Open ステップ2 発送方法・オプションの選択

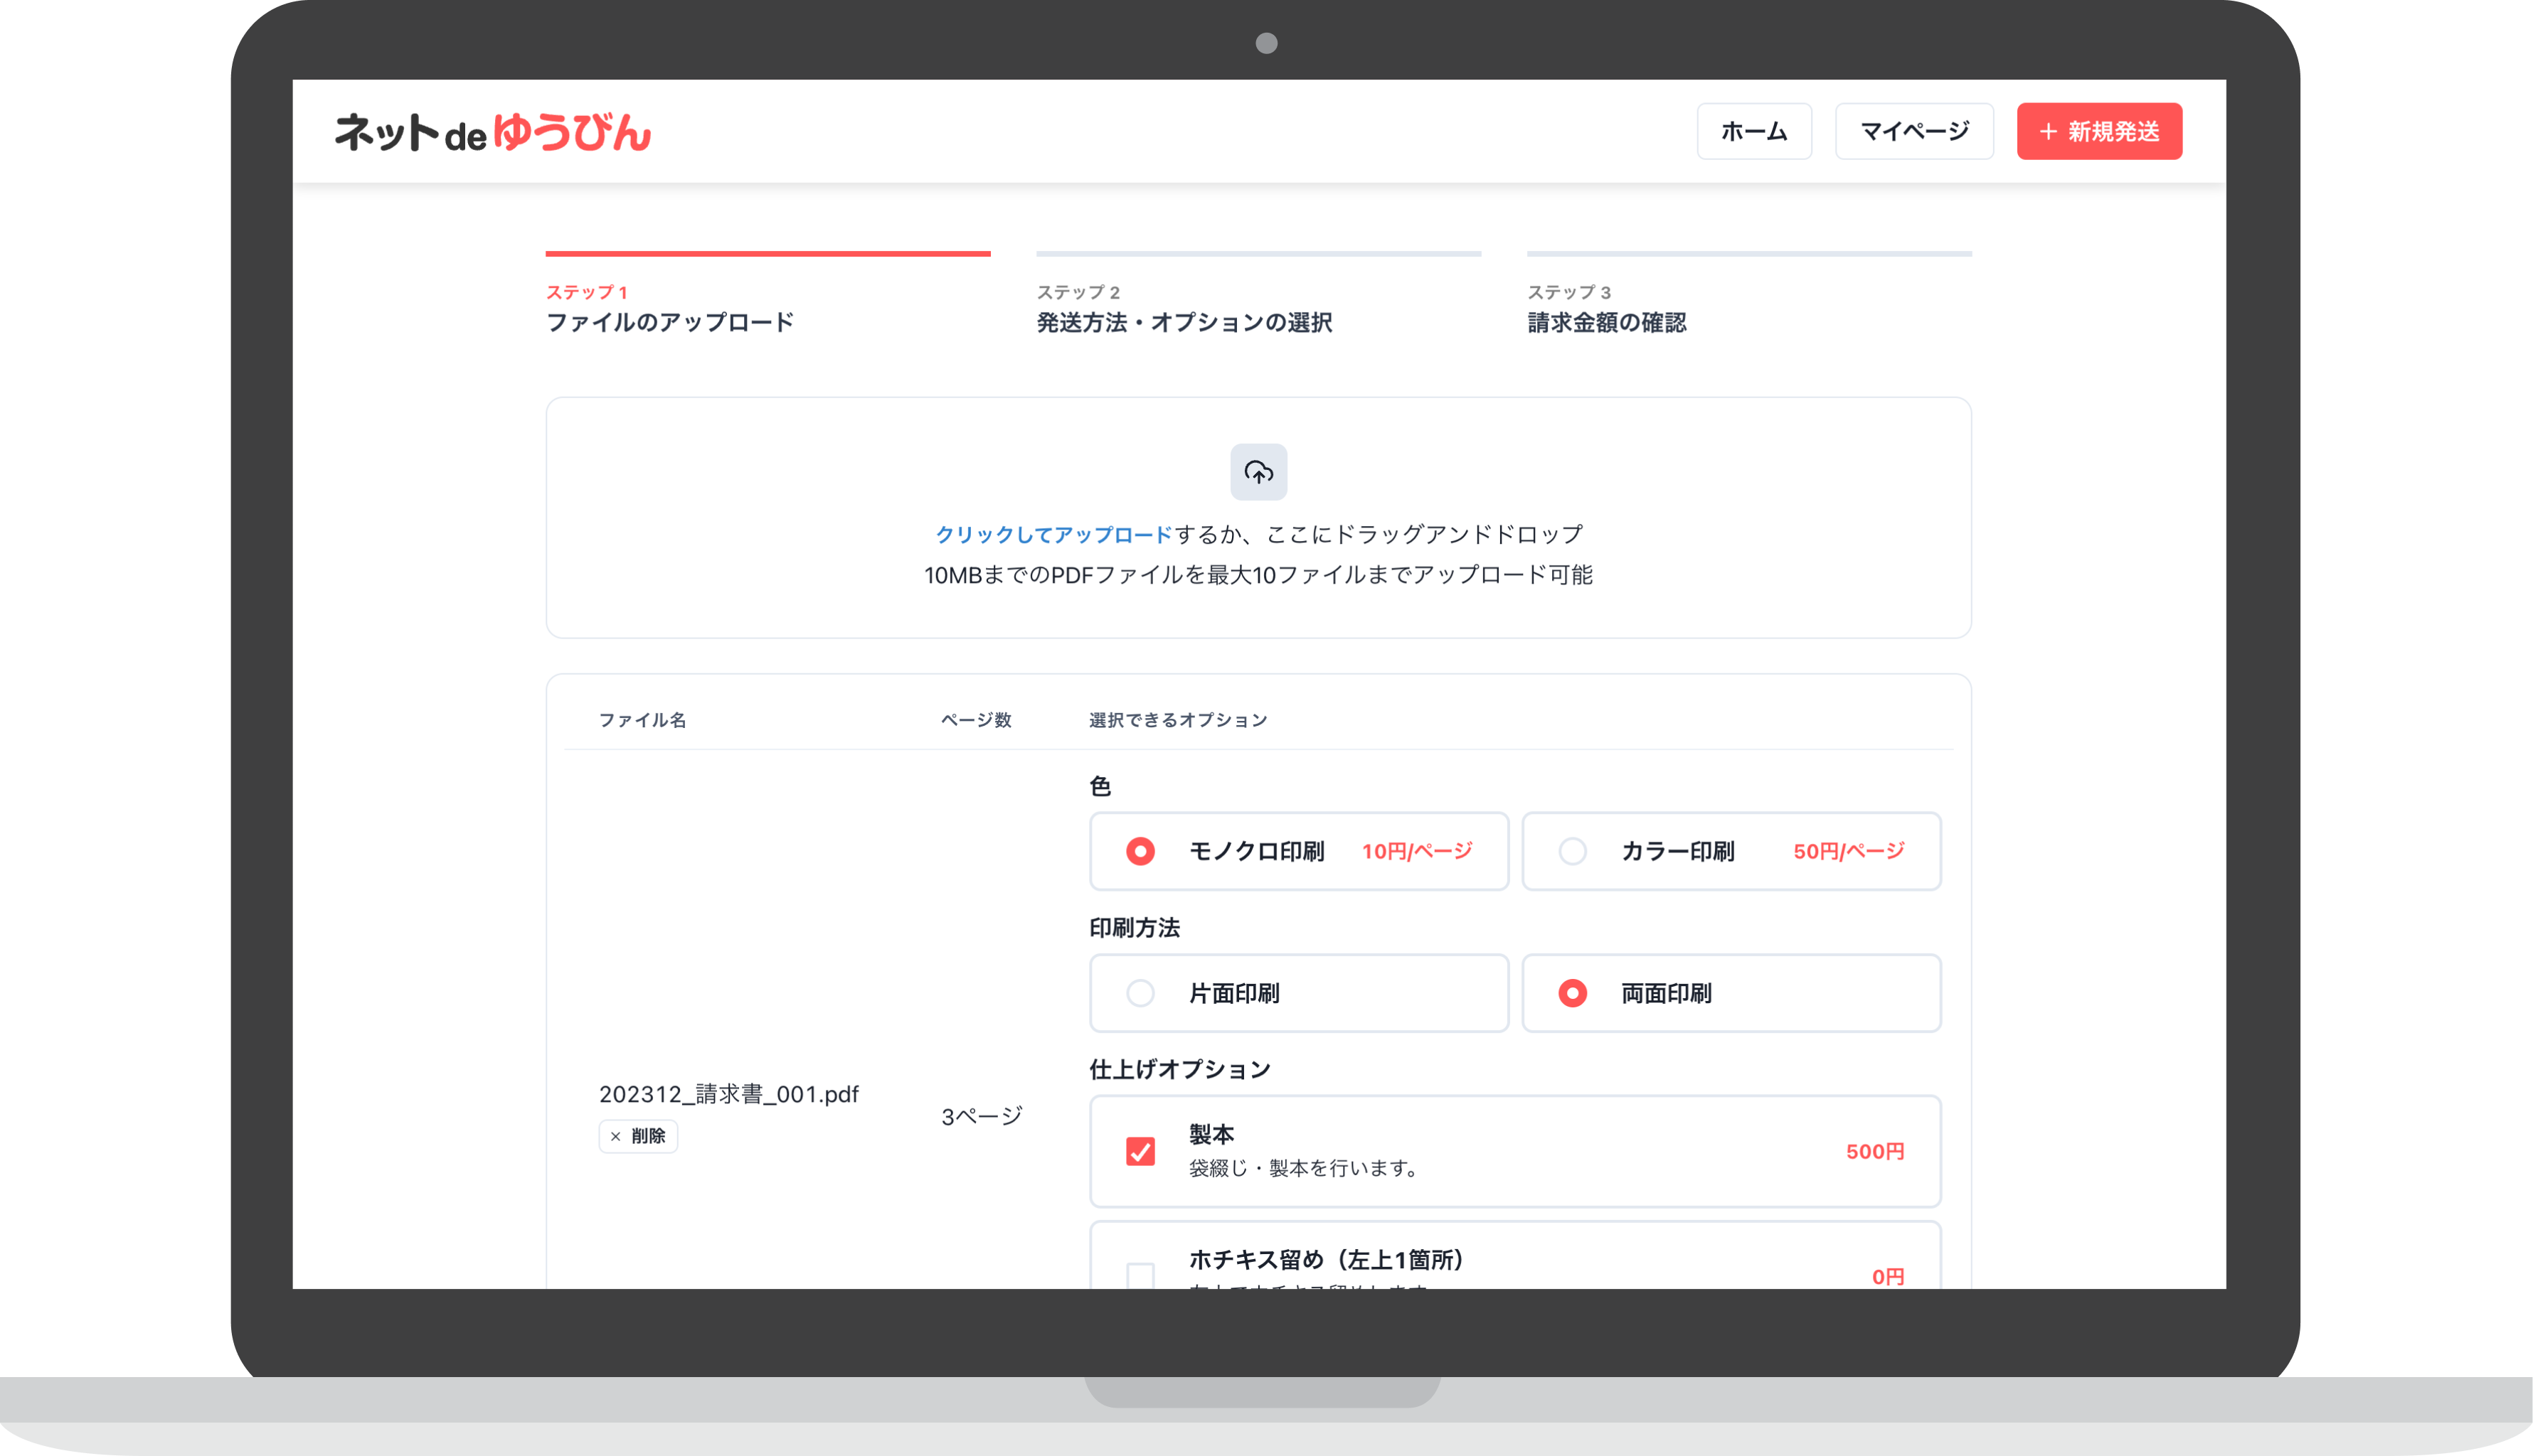pos(1184,322)
